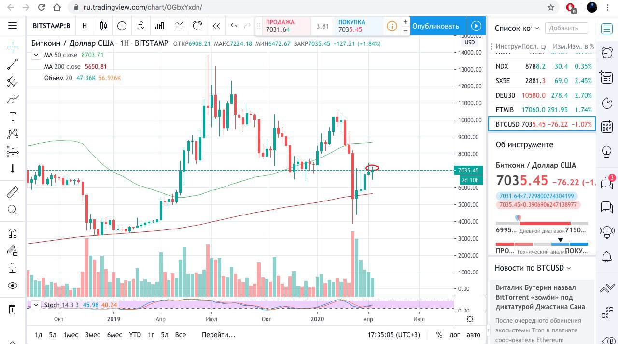Increase order quantity with plus button

[406, 21]
